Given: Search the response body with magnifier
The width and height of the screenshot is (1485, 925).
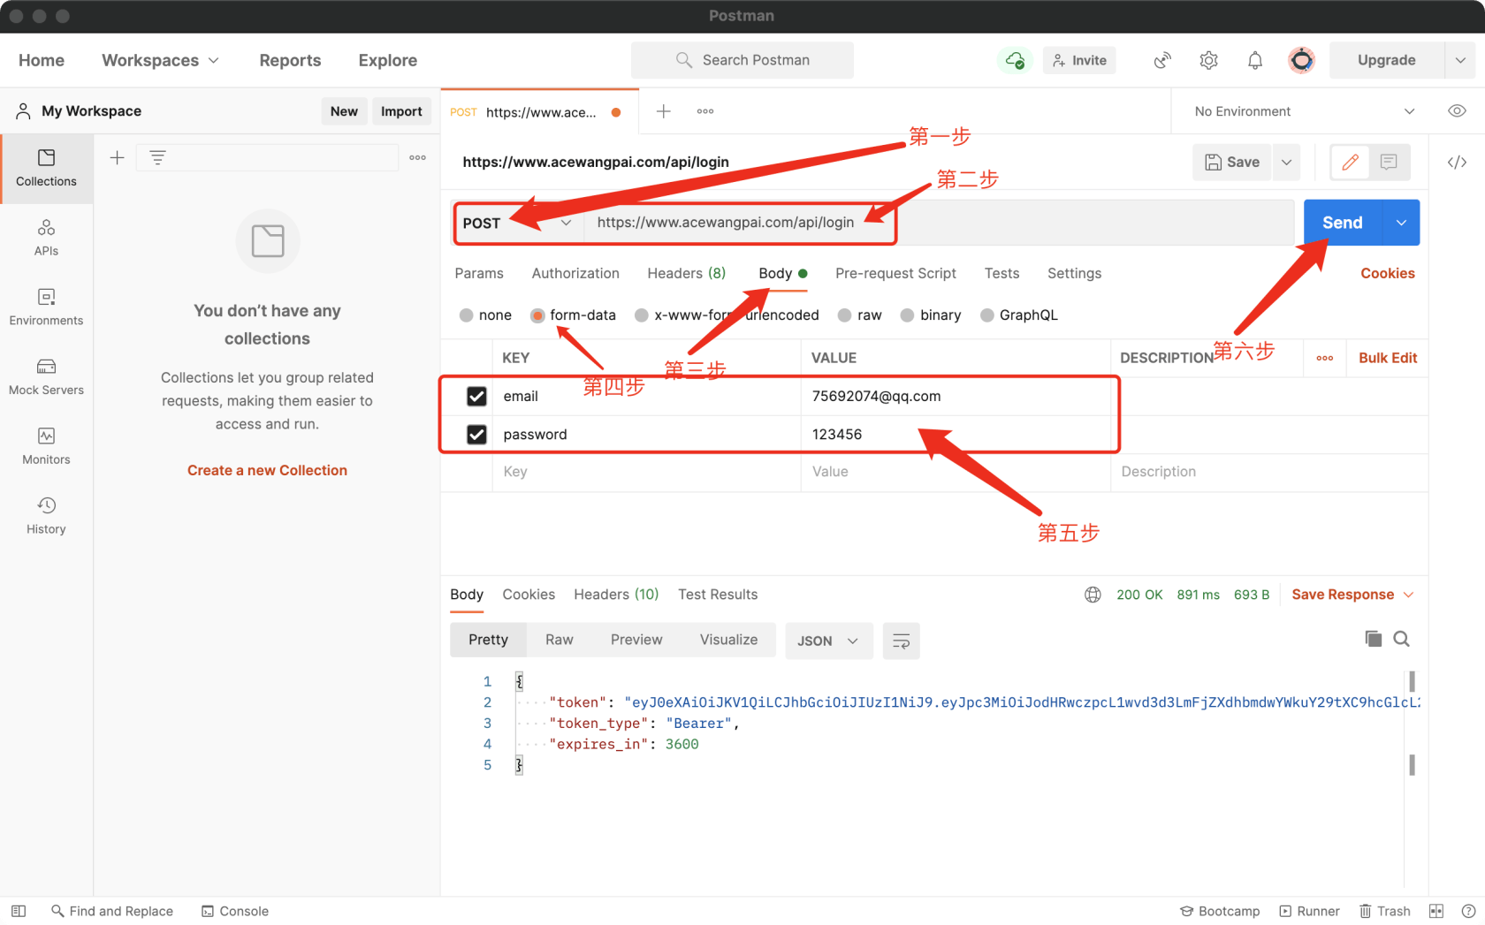Looking at the screenshot, I should [1401, 639].
